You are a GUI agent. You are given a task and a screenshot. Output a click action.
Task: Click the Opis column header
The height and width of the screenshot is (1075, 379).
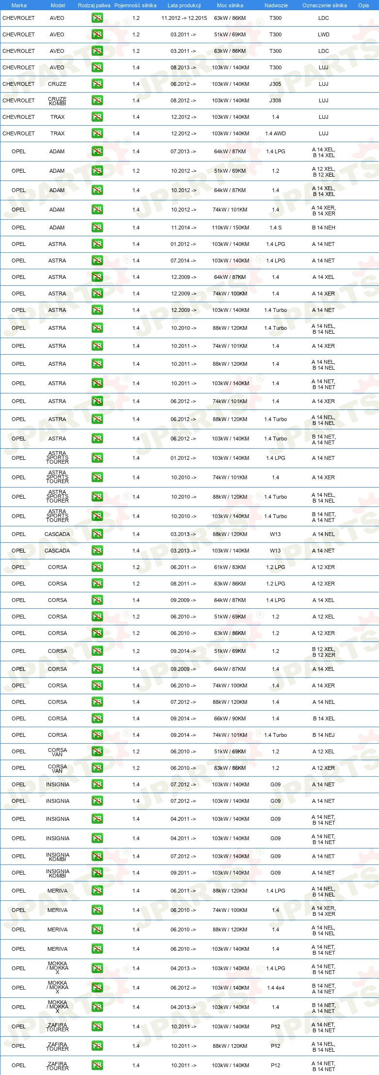pos(363,5)
